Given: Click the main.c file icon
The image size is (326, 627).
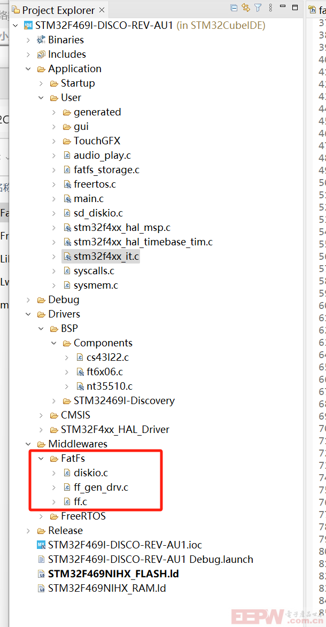Looking at the screenshot, I should [x=67, y=198].
